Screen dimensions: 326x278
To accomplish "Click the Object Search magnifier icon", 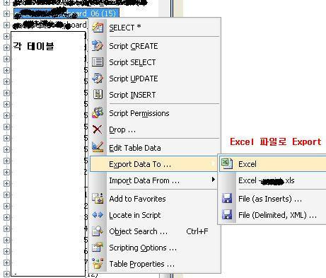I will tap(98, 231).
